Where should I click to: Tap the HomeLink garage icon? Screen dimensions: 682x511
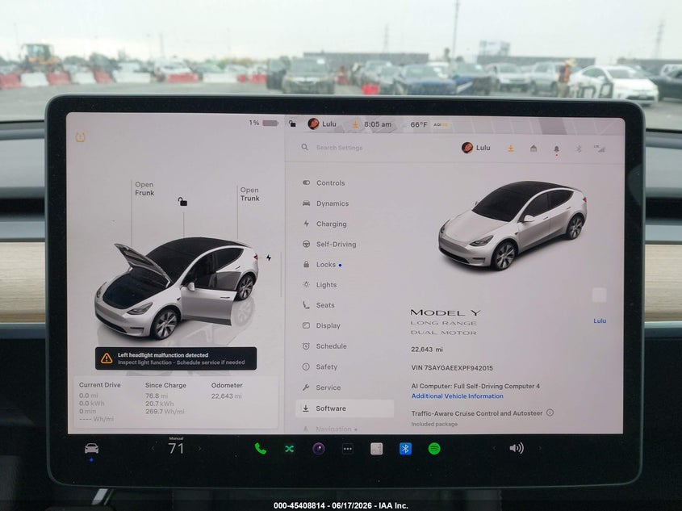533,149
